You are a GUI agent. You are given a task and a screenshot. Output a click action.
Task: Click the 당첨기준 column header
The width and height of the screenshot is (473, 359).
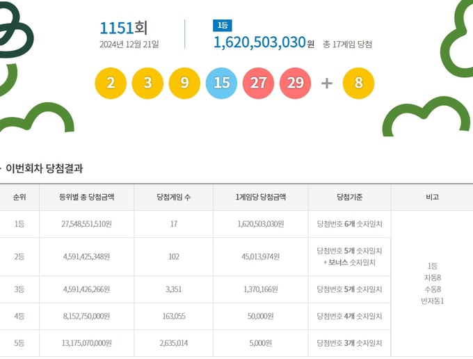click(x=350, y=198)
